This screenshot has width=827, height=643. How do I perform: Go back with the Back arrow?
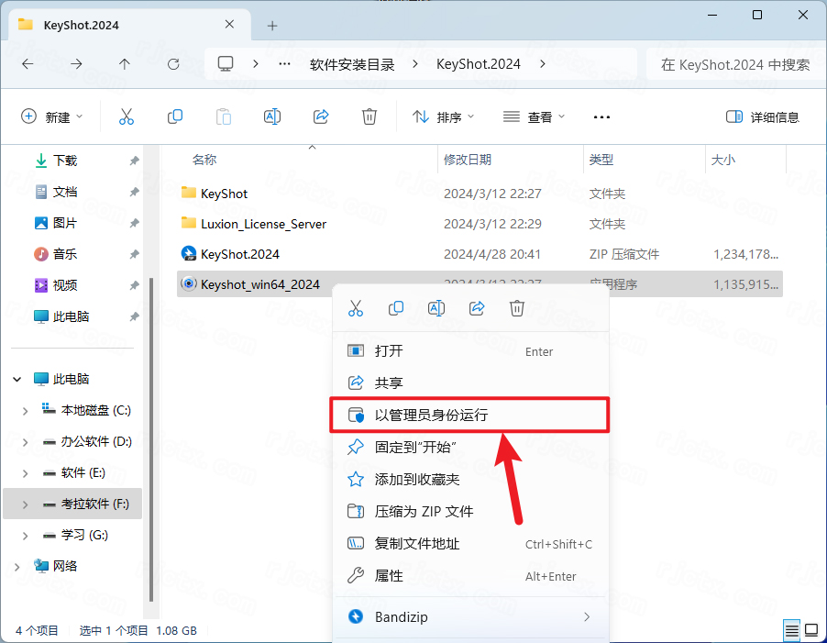pyautogui.click(x=28, y=64)
